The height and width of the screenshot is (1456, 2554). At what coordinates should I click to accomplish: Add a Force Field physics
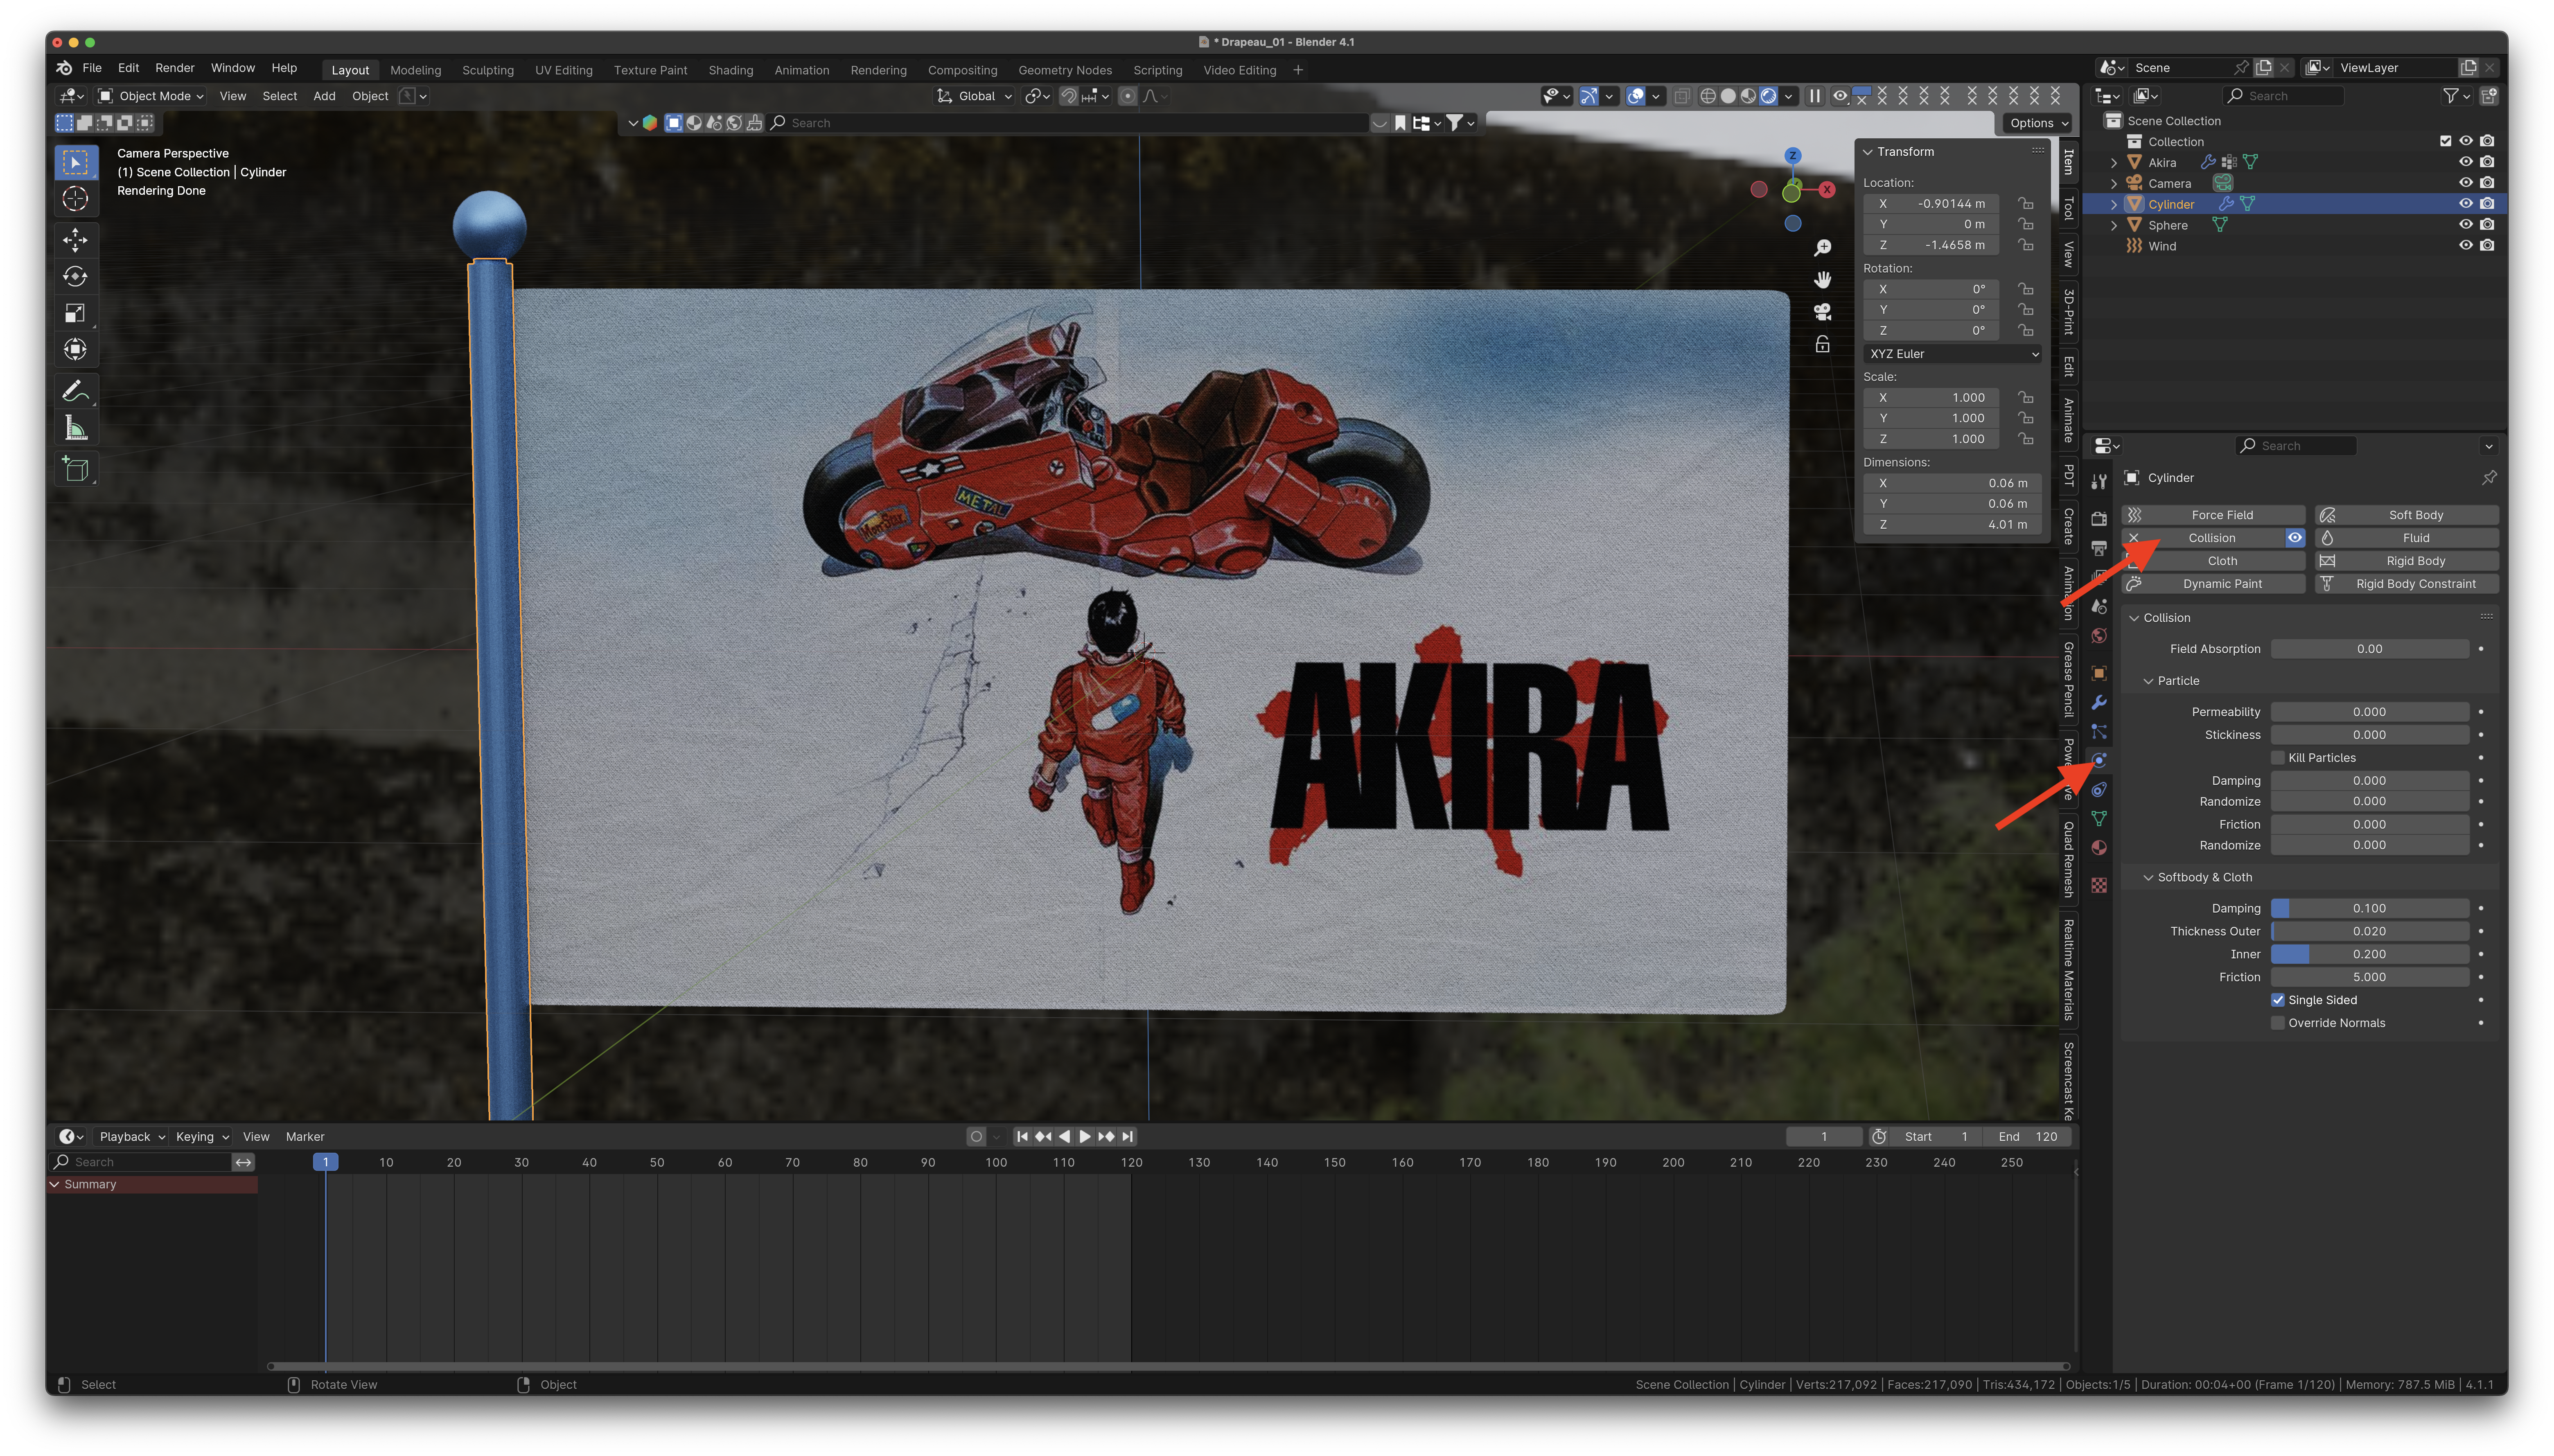click(x=2213, y=515)
